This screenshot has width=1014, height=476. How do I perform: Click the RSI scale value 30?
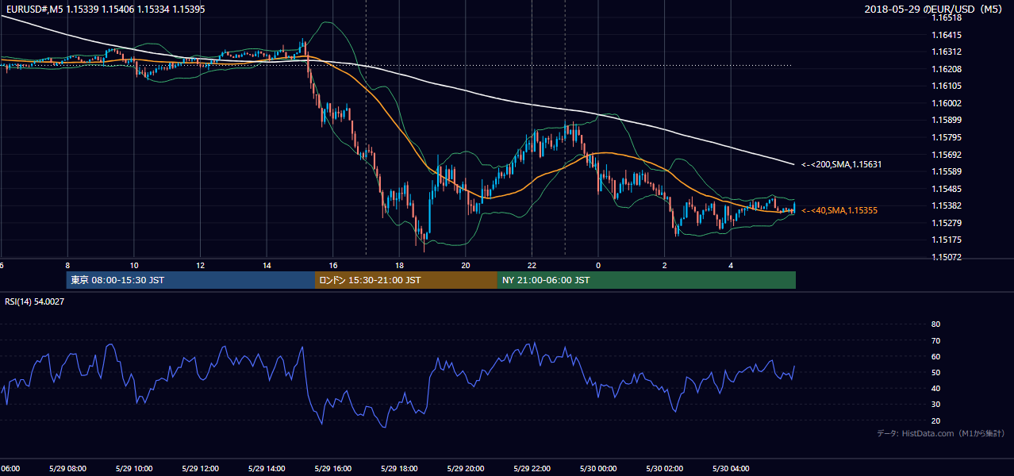pyautogui.click(x=935, y=405)
